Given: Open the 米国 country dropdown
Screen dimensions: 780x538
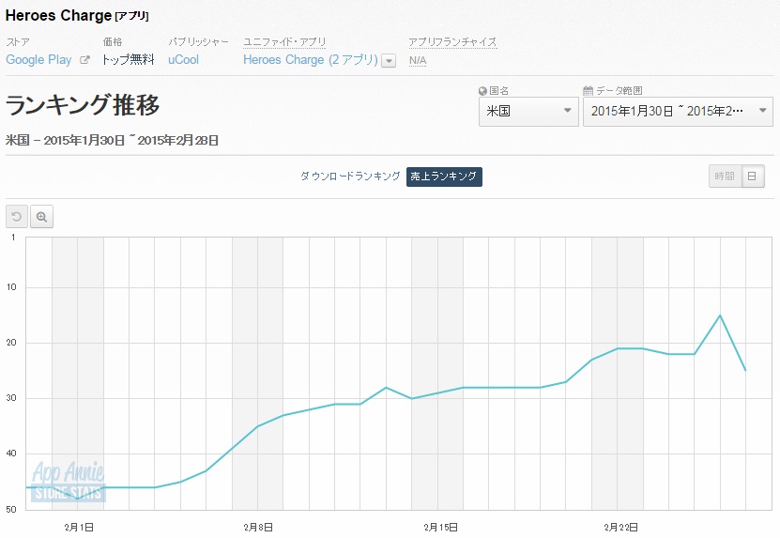Looking at the screenshot, I should 528,112.
